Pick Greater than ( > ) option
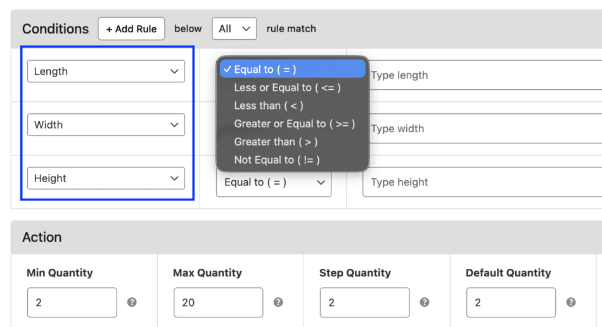 (x=292, y=142)
